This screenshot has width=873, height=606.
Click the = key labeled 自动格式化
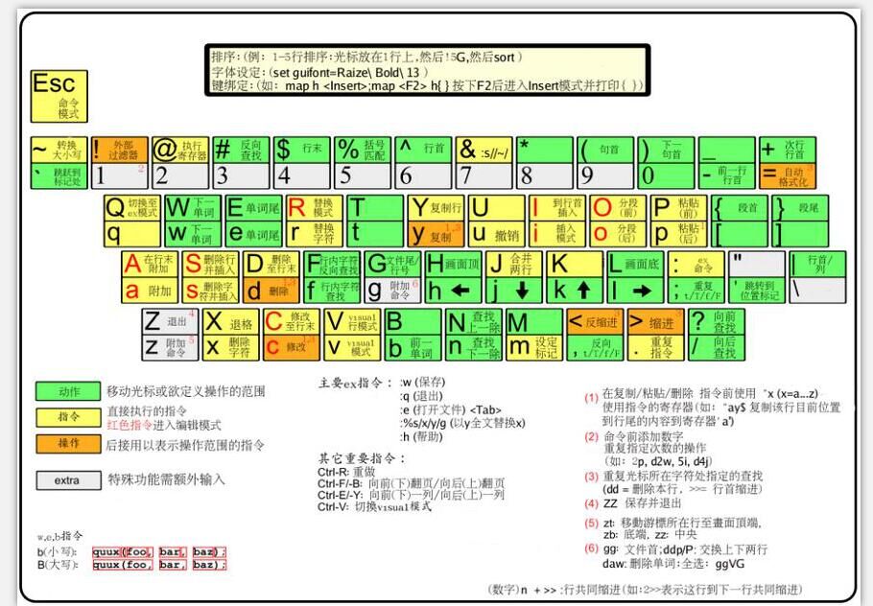788,175
